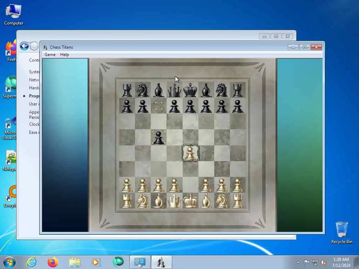
Task: Select the white king on the bottom row
Action: pos(190,201)
